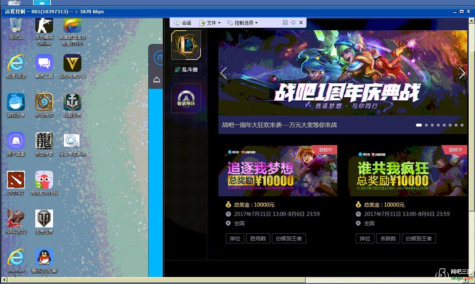475x284 pixels.
Task: Click horizontal scrollbar left arrow
Action: (4, 280)
